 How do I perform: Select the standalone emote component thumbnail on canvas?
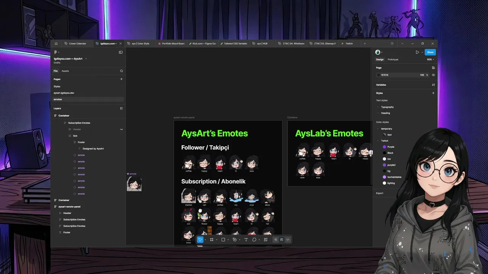[x=134, y=184]
